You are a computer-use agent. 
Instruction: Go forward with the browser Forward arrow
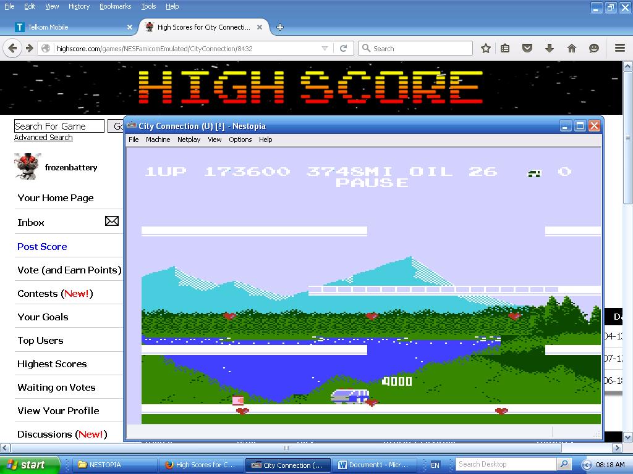[30, 48]
